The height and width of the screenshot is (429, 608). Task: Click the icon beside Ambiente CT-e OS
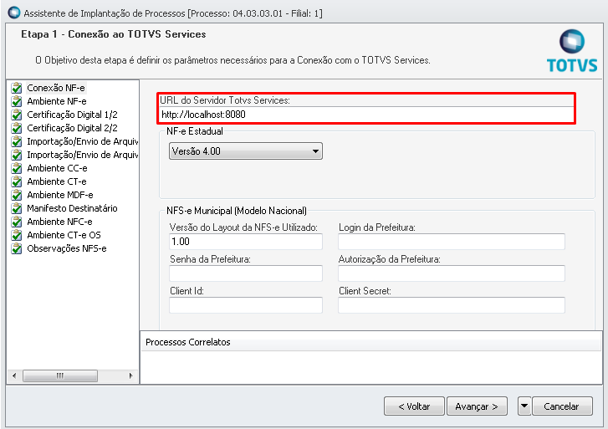pos(17,235)
